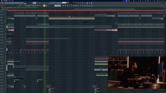Image resolution: width=166 pixels, height=93 pixels.
Task: Click the date and time in macOS menu bar
Action: (161, 1)
